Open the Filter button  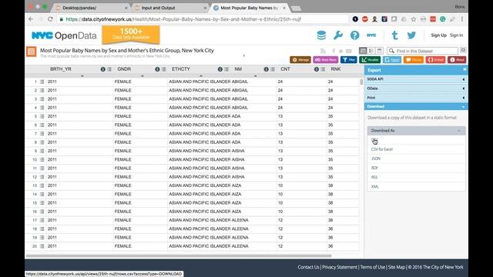click(x=349, y=60)
